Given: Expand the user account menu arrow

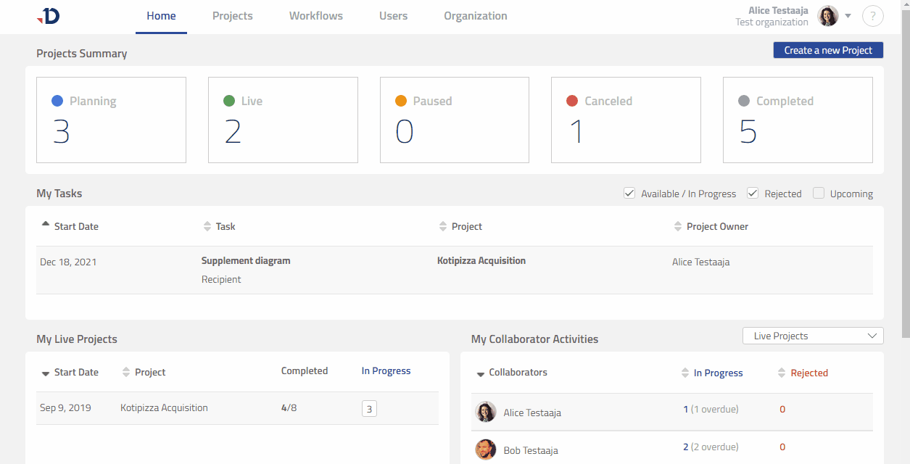Looking at the screenshot, I should pos(848,16).
